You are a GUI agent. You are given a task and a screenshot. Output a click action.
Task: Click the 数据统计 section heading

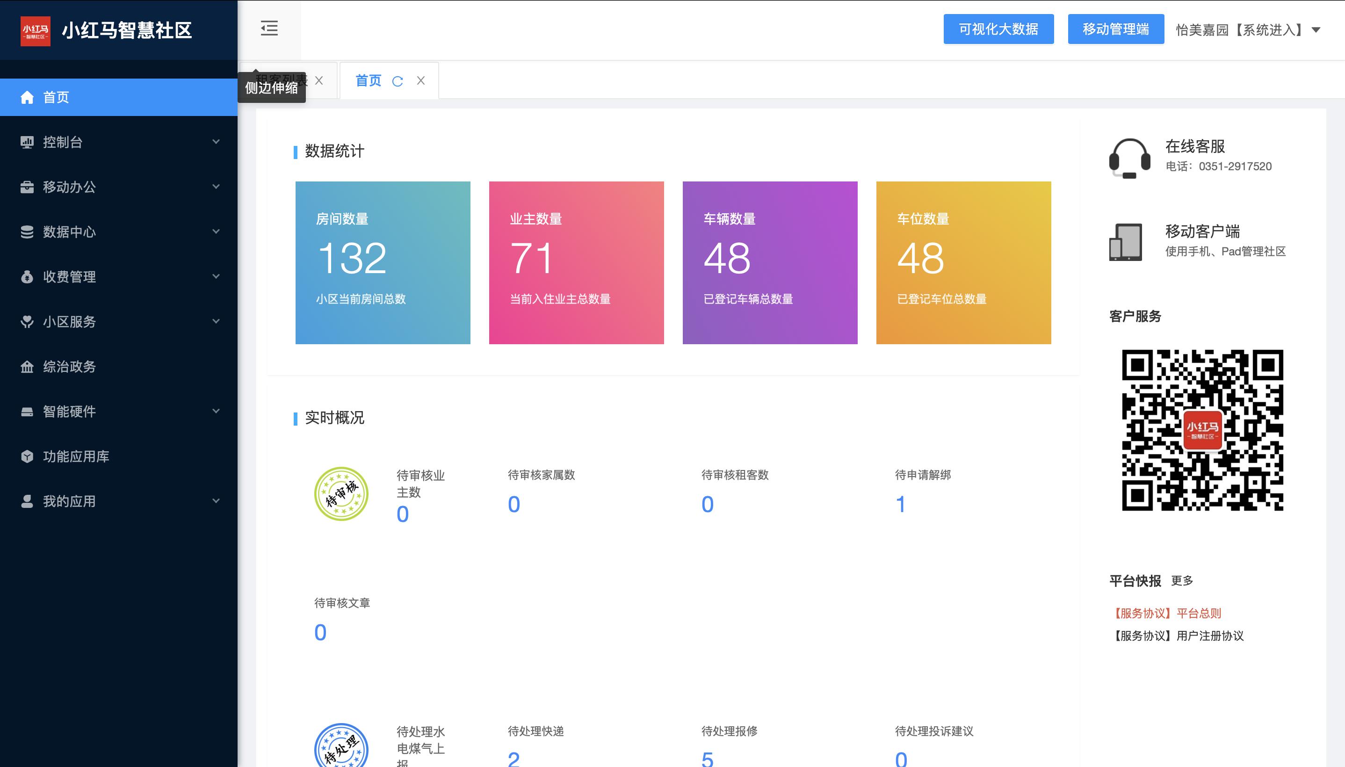[334, 151]
